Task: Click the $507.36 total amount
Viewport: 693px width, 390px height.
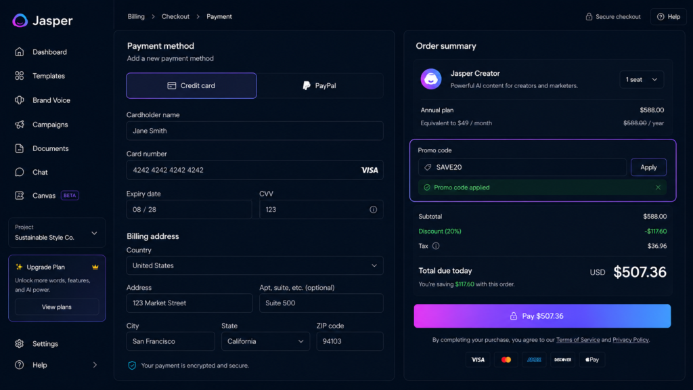Action: (x=640, y=272)
